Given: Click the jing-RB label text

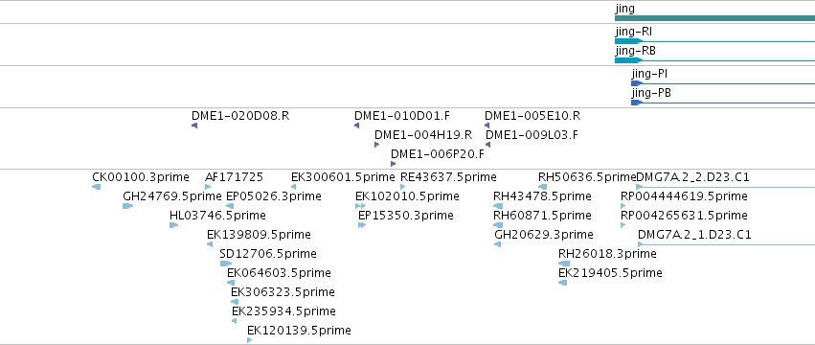Looking at the screenshot, I should point(635,51).
